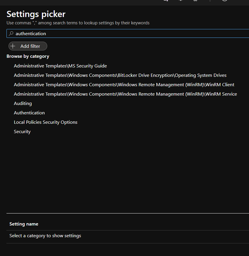The height and width of the screenshot is (256, 249).
Task: Select Local Policies Security Options category
Action: [x=46, y=122]
